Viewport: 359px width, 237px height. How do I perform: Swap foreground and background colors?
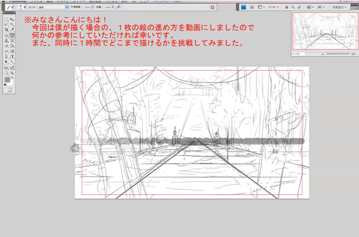12,78
